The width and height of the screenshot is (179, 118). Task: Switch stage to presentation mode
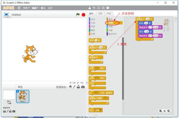6,15
